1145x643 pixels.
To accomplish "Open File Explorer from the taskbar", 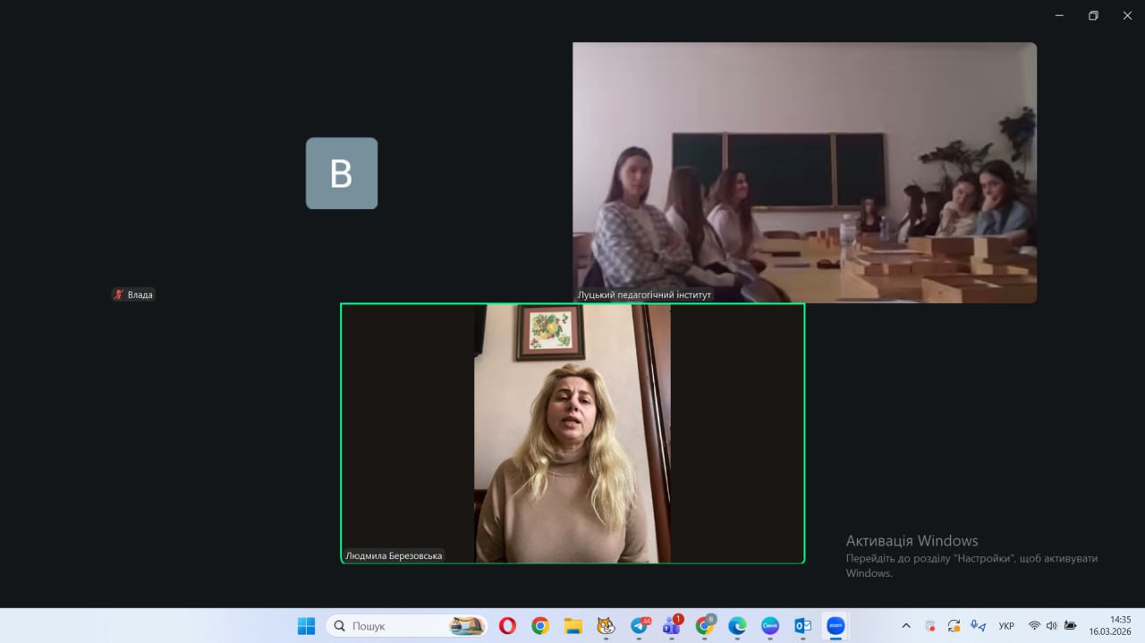I will click(x=573, y=626).
